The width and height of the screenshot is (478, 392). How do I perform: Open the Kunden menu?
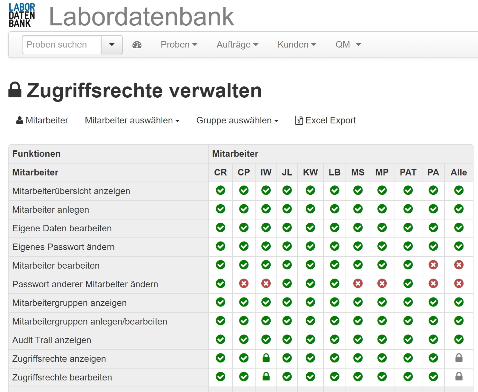click(297, 45)
